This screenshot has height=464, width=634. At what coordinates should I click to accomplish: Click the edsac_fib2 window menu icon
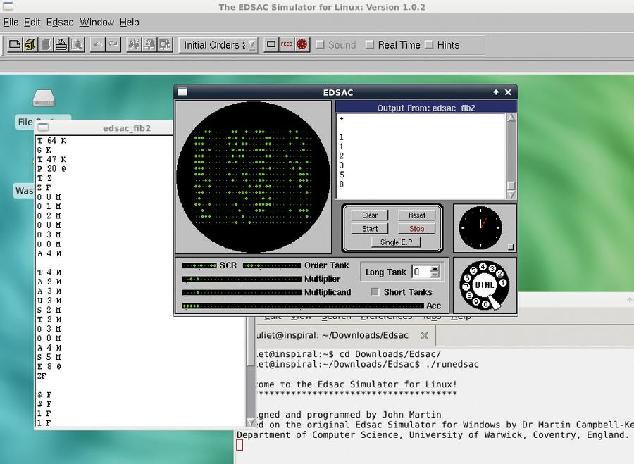tap(42, 127)
